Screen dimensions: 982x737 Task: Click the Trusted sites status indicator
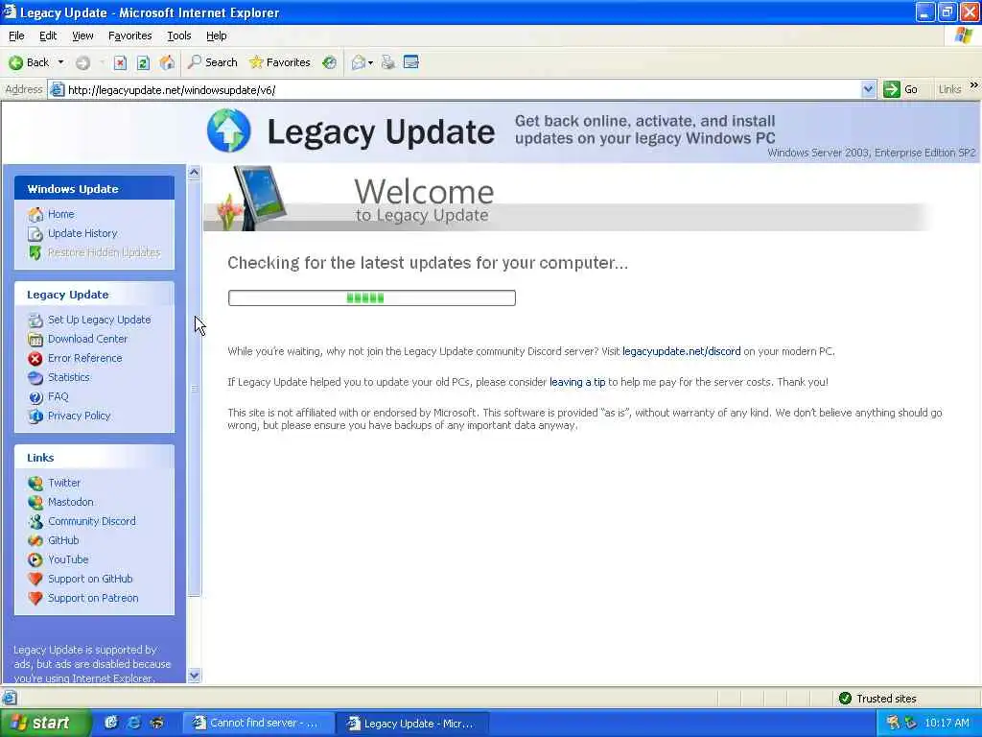point(878,699)
